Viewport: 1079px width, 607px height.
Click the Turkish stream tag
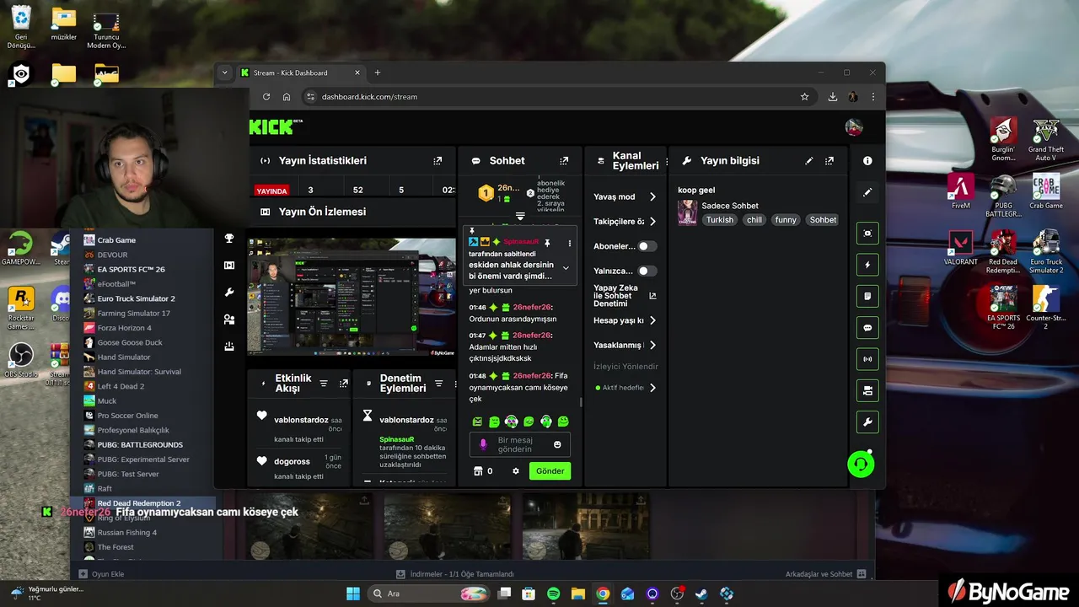point(720,220)
